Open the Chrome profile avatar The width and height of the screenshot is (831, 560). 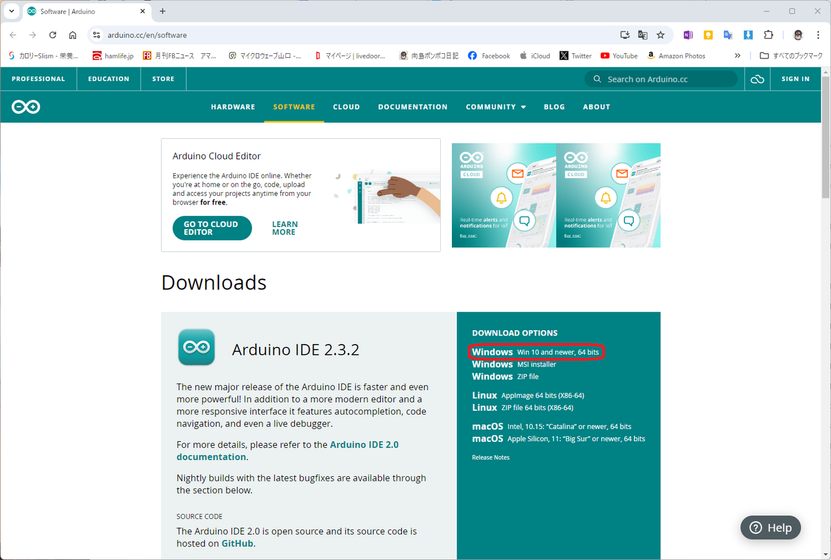(797, 34)
